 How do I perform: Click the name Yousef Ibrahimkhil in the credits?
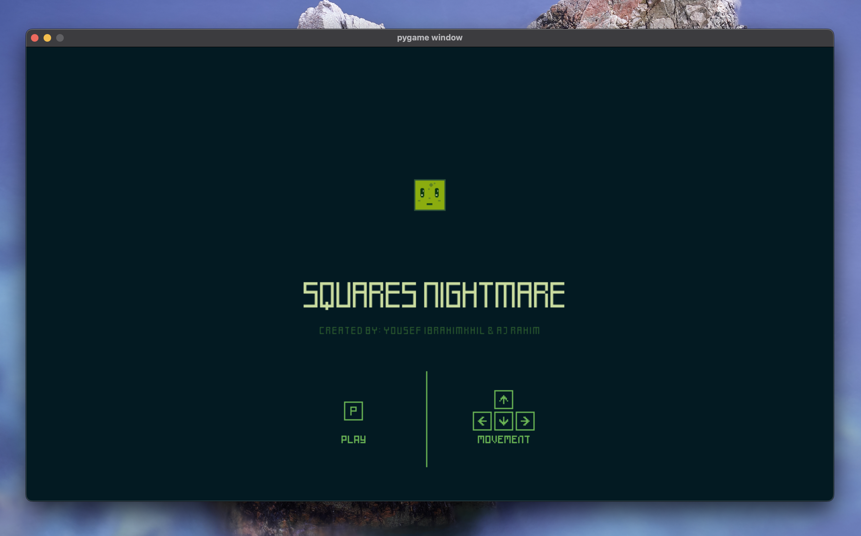click(x=434, y=331)
